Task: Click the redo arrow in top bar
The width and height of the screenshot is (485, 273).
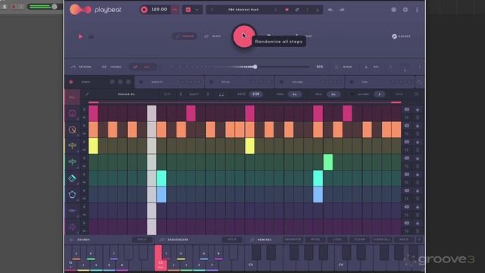Action: 342,10
